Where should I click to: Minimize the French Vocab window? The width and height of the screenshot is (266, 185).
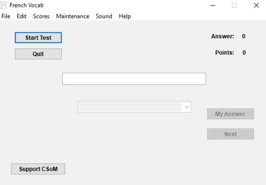pos(213,5)
